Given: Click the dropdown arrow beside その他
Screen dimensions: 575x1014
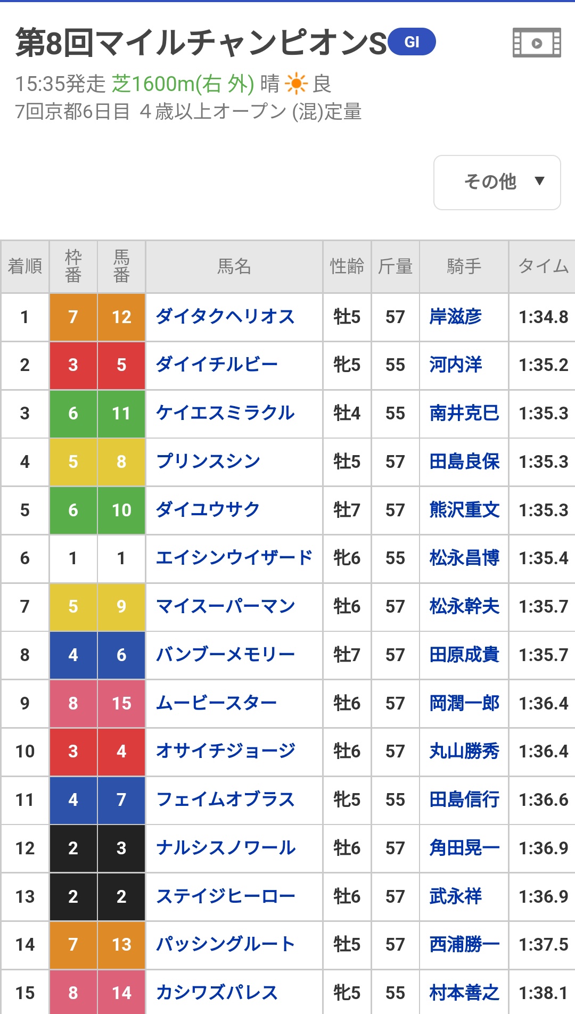Looking at the screenshot, I should (x=539, y=181).
